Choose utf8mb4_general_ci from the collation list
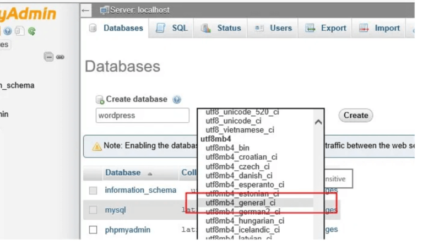Image resolution: width=423 pixels, height=244 pixels. pos(240,203)
